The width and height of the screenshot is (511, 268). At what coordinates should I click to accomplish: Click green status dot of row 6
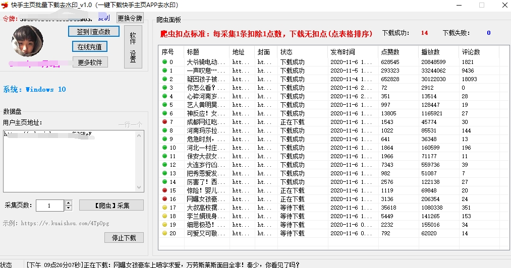pyautogui.click(x=164, y=113)
